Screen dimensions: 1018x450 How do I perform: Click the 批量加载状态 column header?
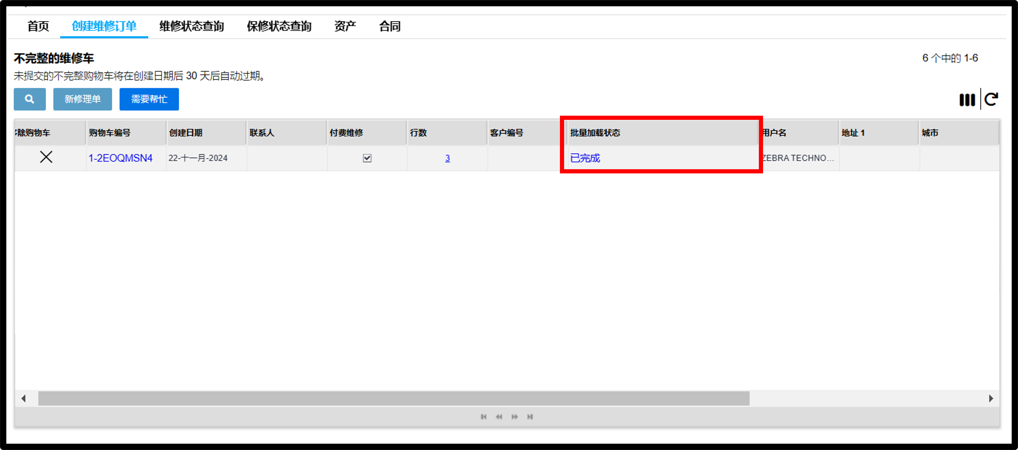tap(662, 133)
